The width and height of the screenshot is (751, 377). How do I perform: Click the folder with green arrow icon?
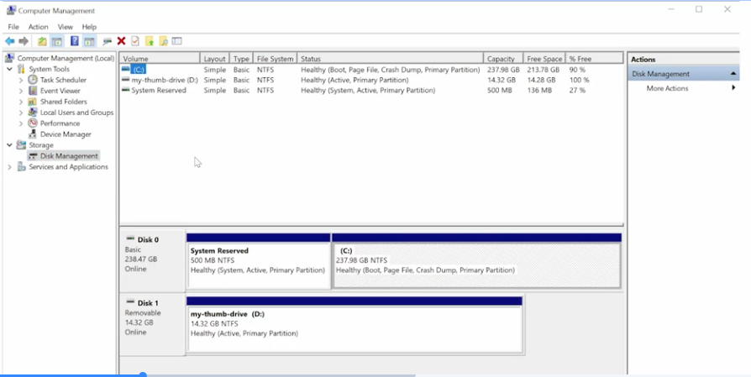click(x=150, y=41)
